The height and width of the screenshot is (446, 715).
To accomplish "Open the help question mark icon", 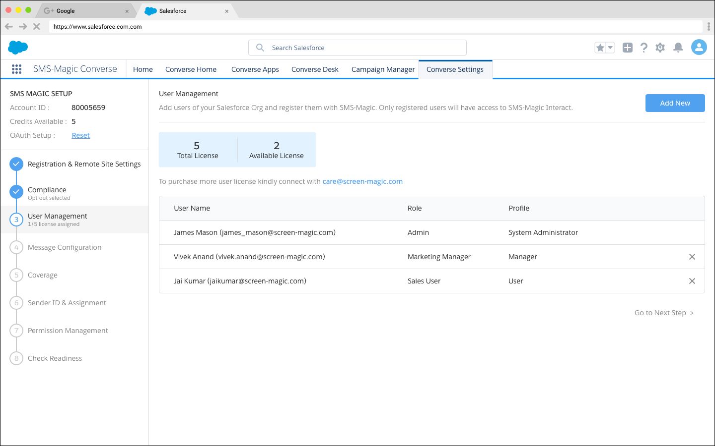I will point(644,48).
